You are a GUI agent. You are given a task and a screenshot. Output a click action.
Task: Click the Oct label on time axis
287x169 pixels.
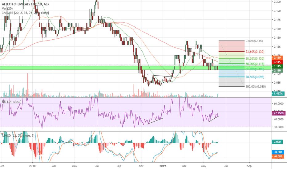point(2,166)
